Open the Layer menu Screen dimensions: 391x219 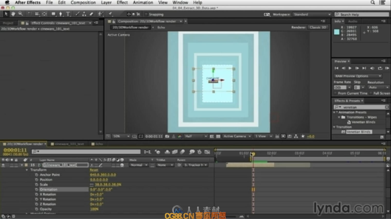tap(106, 2)
